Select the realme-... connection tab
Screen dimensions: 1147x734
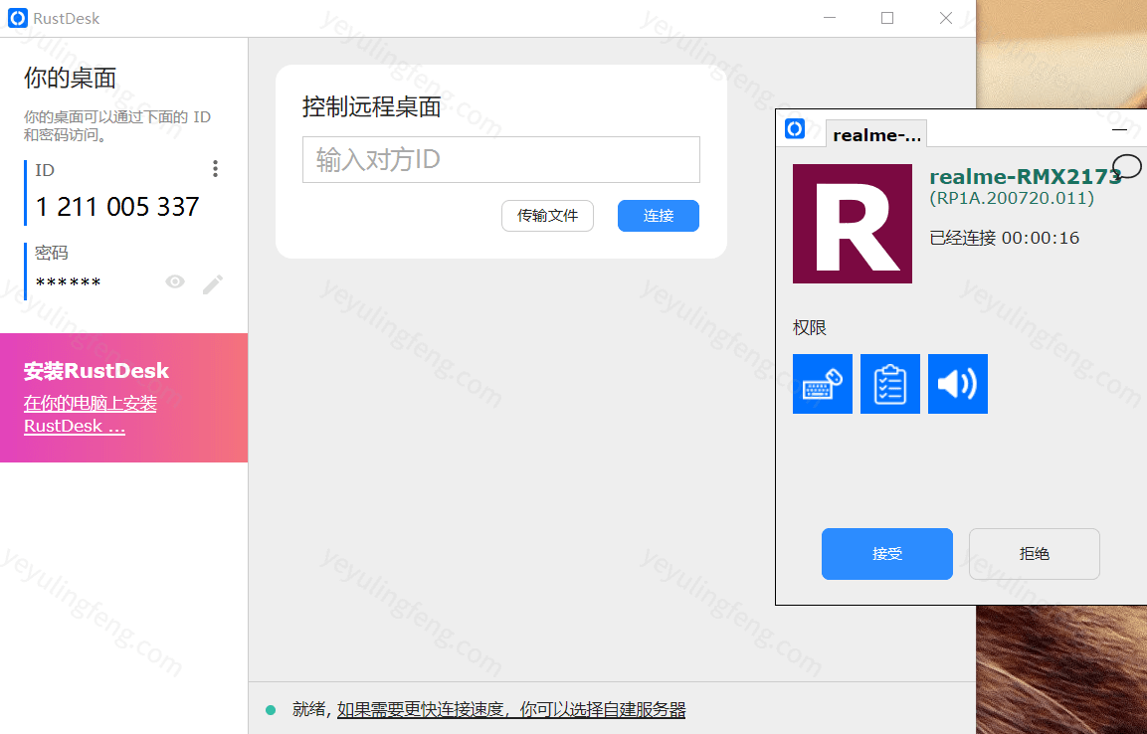tap(876, 134)
